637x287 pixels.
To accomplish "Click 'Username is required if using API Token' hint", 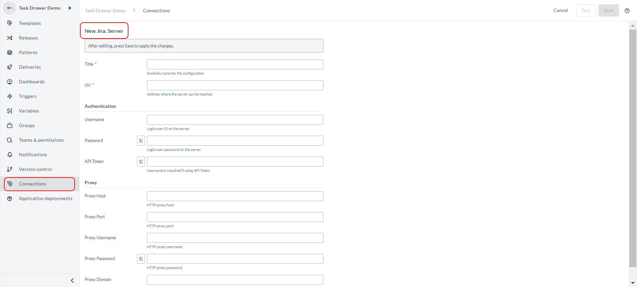I will pyautogui.click(x=178, y=171).
